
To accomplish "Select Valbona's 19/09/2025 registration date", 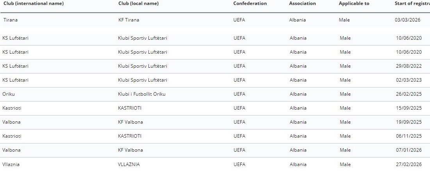I will [x=409, y=122].
